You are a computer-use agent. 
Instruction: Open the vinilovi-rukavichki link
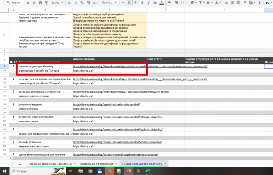click(x=117, y=142)
